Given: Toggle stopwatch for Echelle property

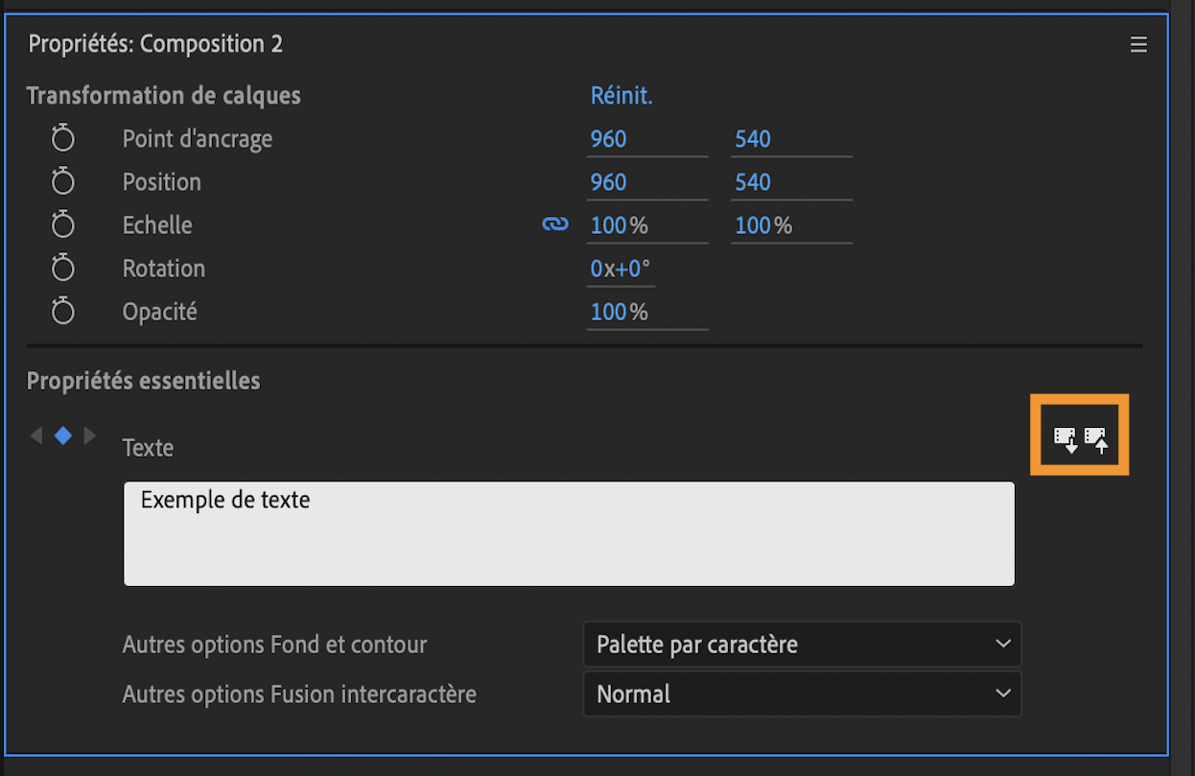Looking at the screenshot, I should [62, 225].
